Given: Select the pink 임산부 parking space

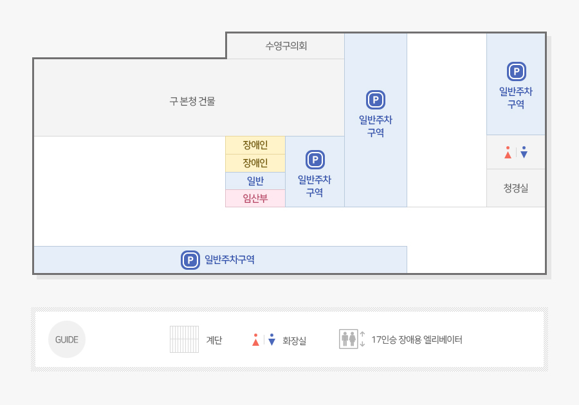Looking at the screenshot, I should point(255,198).
